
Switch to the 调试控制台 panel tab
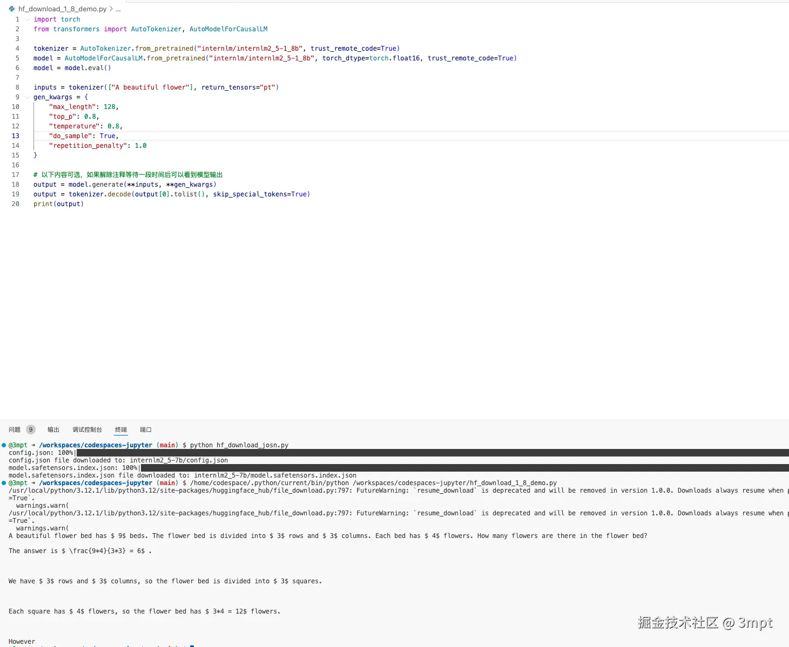click(x=87, y=430)
